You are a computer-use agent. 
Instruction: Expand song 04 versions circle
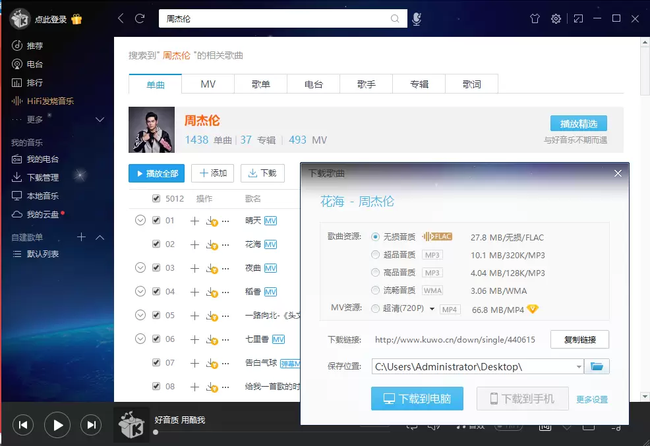140,292
